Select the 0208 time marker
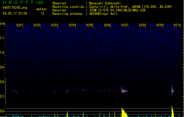This screenshot has height=117, width=184. 142,25
